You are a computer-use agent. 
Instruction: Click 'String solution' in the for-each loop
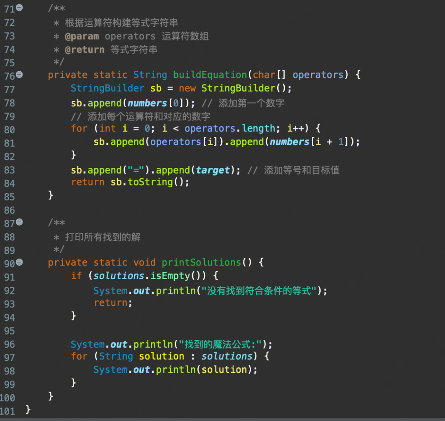142,356
